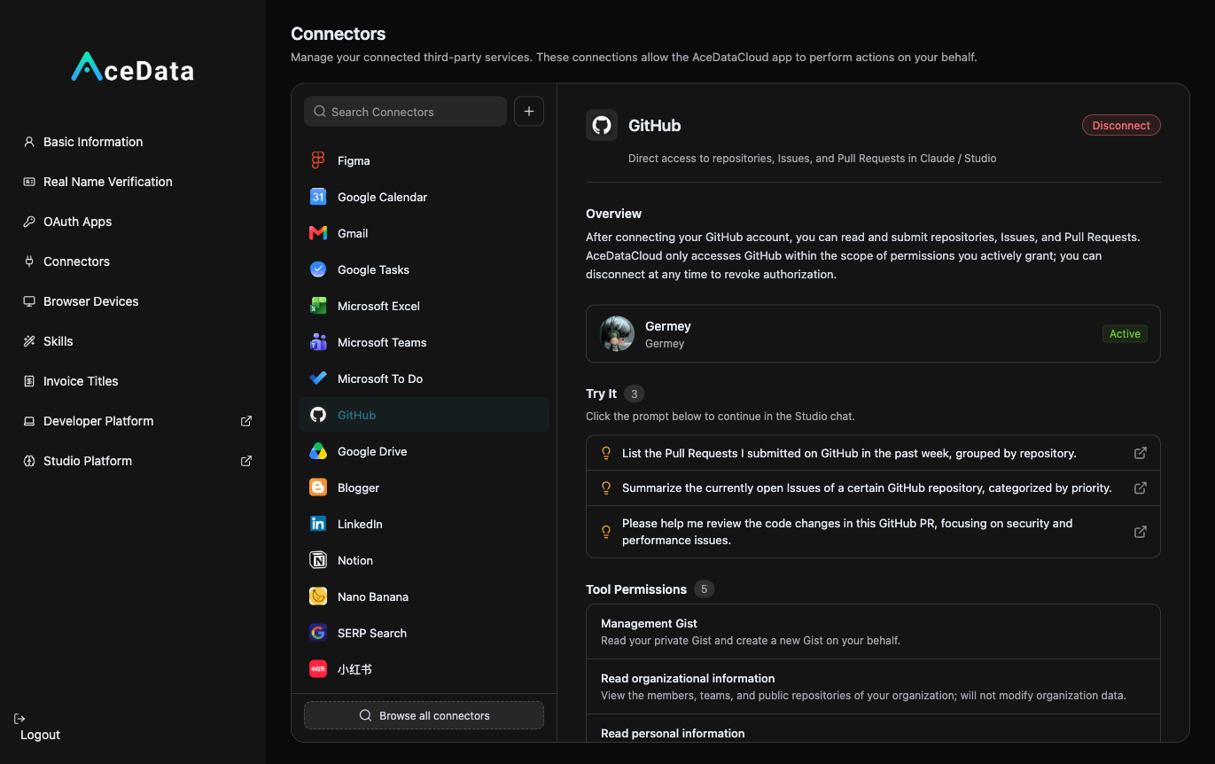Image resolution: width=1215 pixels, height=764 pixels.
Task: Click the GitHub icon in connector list
Action: pyautogui.click(x=318, y=415)
